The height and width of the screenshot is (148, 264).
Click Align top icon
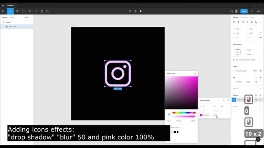pyautogui.click(x=247, y=22)
